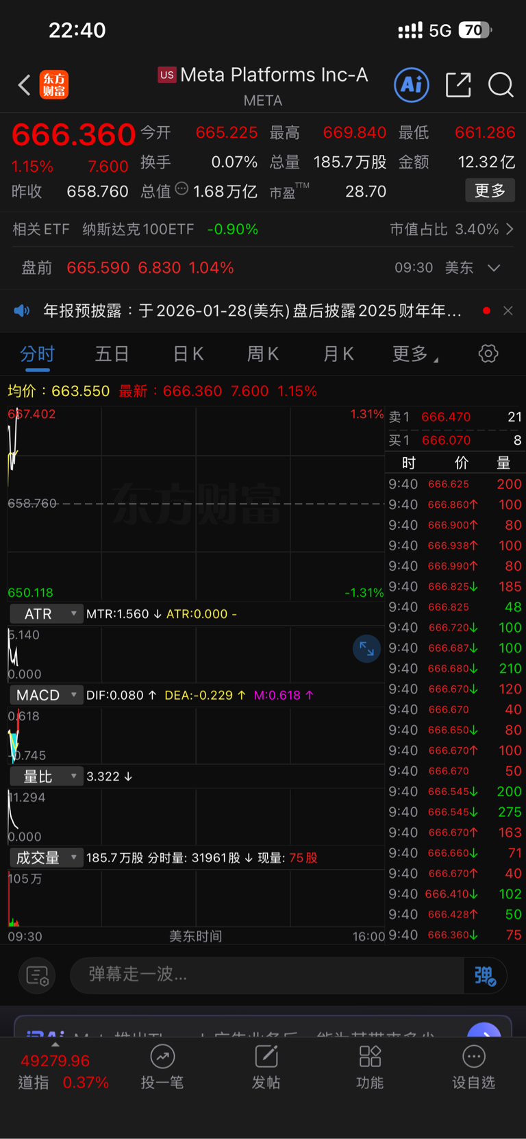Image resolution: width=526 pixels, height=1139 pixels.
Task: Tap trade row 666.625 volume 200
Action: pyautogui.click(x=455, y=484)
